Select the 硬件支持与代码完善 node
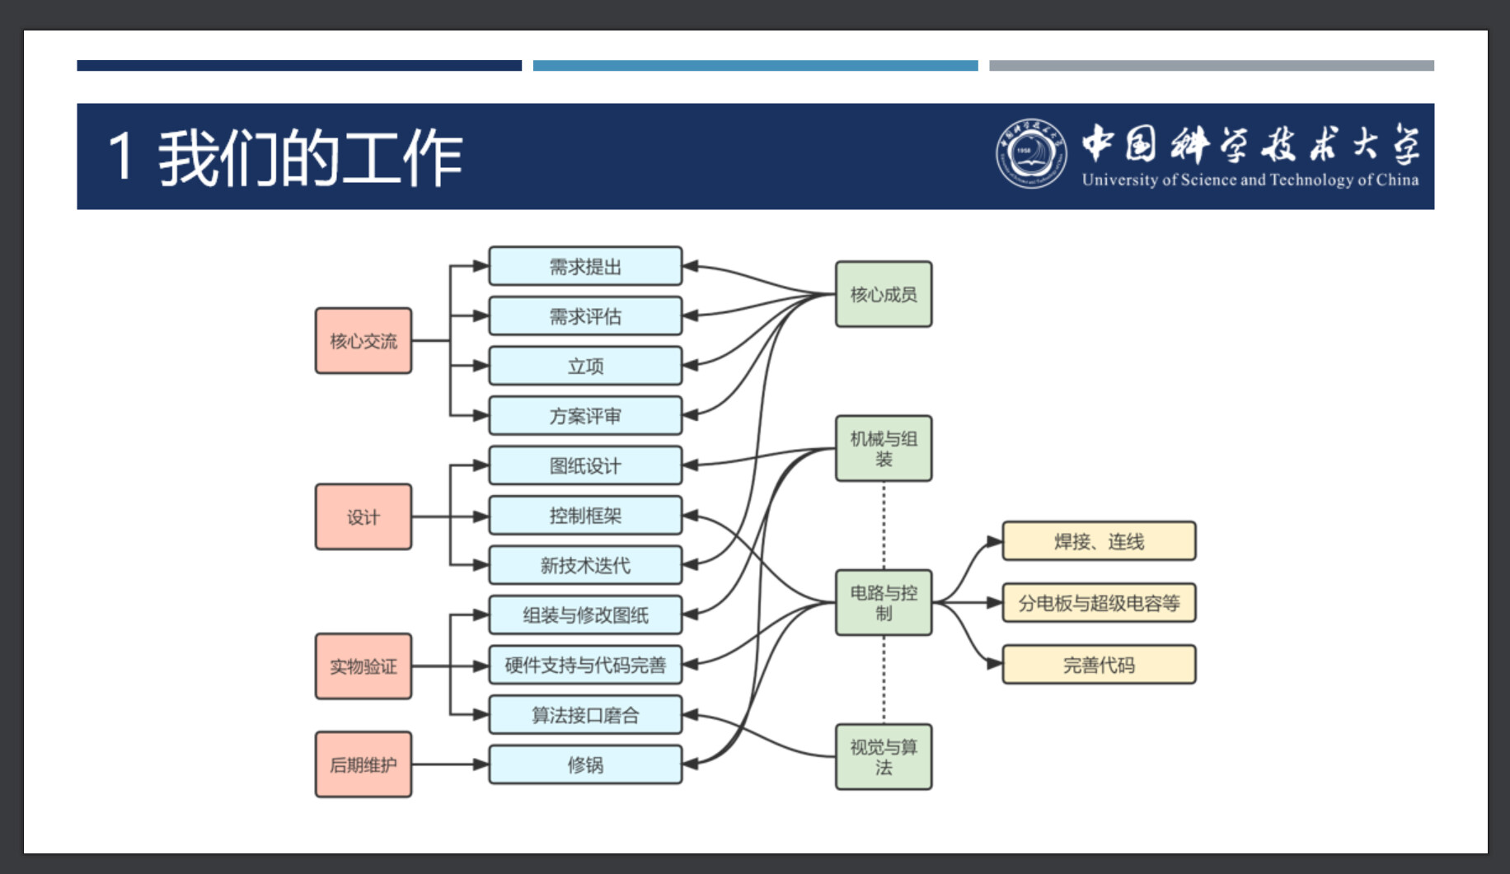The width and height of the screenshot is (1510, 874). [585, 665]
